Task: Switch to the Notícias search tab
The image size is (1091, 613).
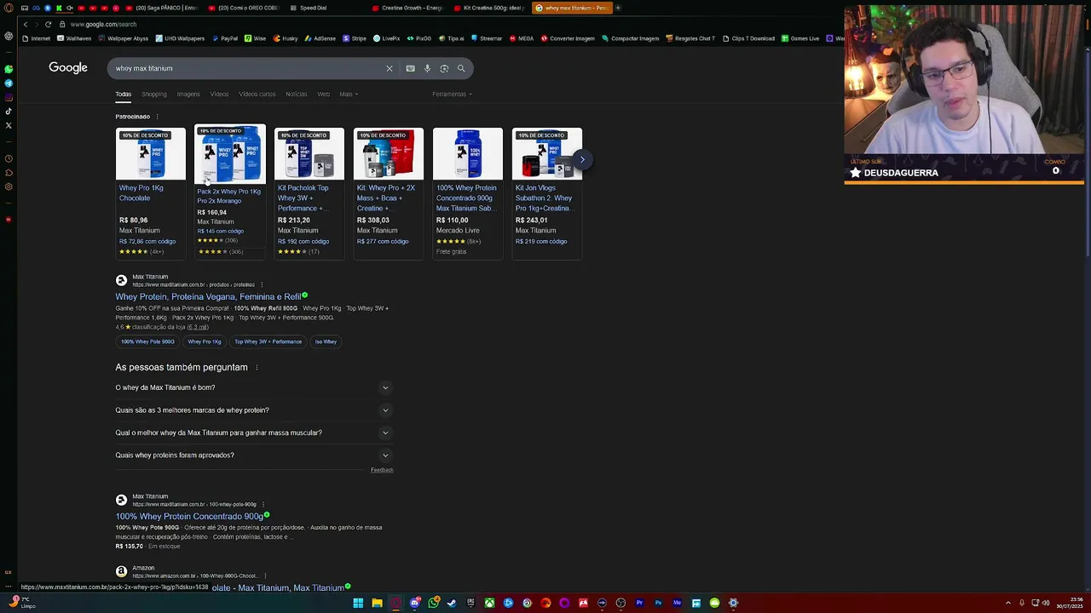Action: pos(296,94)
